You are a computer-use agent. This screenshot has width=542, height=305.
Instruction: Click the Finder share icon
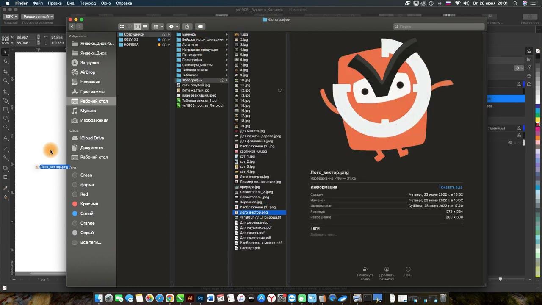[187, 26]
